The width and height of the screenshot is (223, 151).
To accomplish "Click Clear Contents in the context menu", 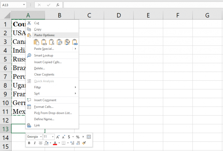I will (x=44, y=75).
